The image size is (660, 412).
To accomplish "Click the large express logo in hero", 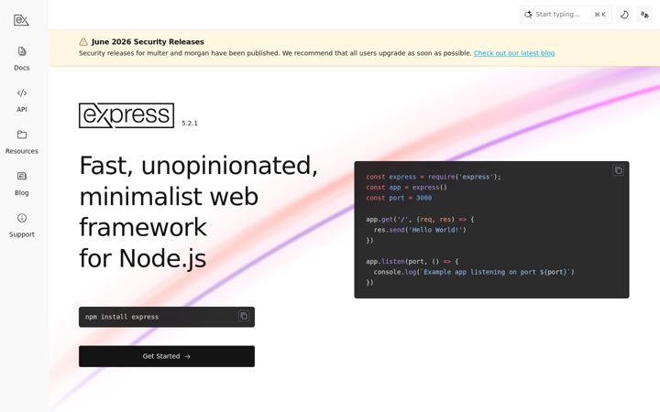I will (x=126, y=115).
